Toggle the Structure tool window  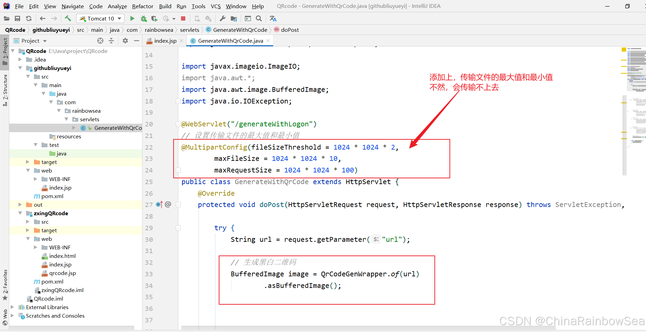pos(5,88)
